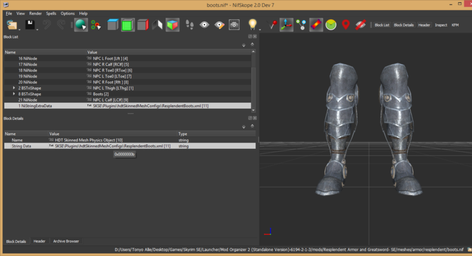Expand the 8 BSTriShape tree row
The image size is (472, 256).
(14, 94)
